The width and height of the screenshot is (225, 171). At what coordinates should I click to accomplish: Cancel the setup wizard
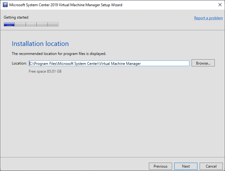click(211, 166)
